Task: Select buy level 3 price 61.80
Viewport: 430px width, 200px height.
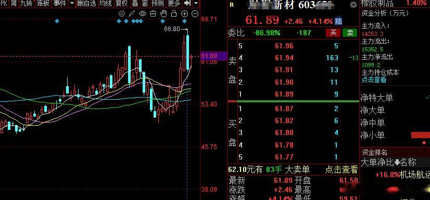Action: pyautogui.click(x=284, y=132)
